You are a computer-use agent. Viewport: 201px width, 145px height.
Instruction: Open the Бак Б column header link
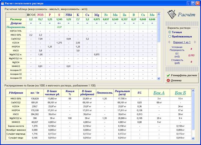[x=180, y=93]
